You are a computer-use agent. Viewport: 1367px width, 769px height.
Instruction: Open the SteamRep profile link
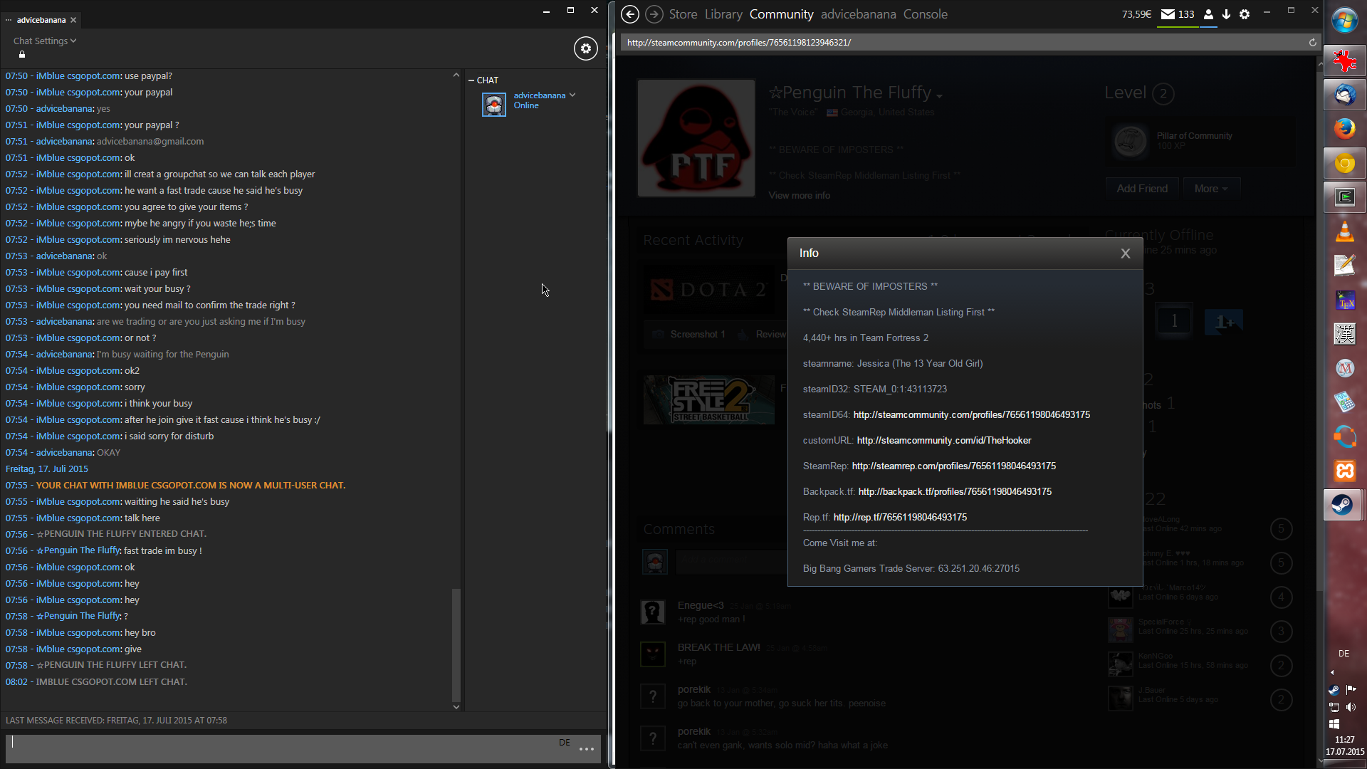(953, 466)
